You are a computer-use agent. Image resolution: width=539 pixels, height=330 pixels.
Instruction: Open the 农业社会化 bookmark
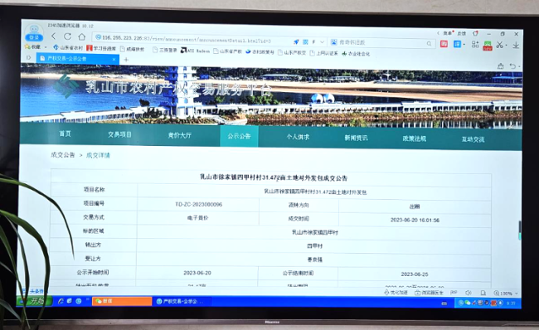click(356, 54)
